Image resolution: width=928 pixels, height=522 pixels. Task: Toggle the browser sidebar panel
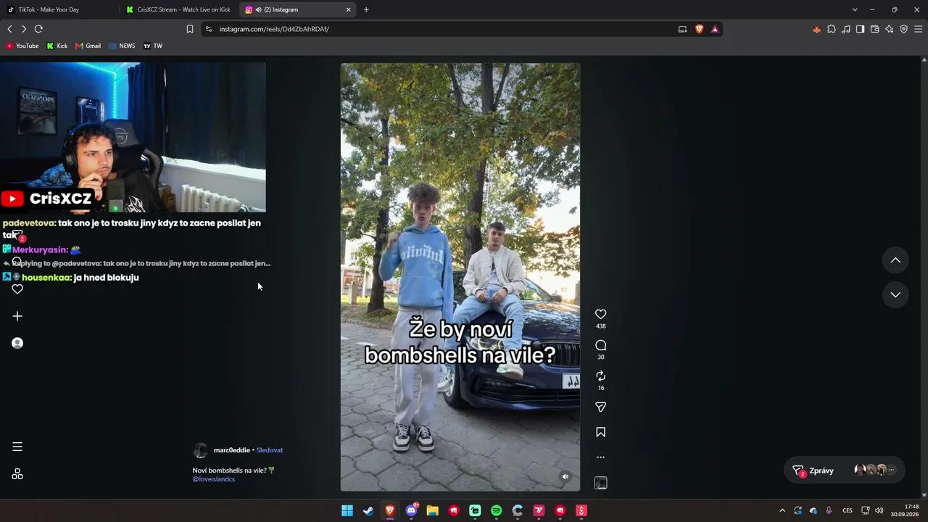(860, 29)
